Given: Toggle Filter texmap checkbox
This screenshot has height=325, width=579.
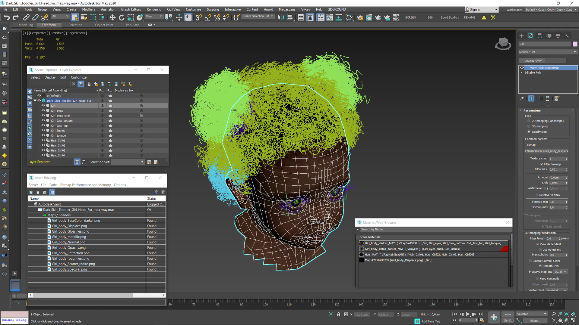Looking at the screenshot, I should 542,164.
